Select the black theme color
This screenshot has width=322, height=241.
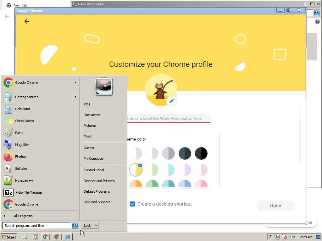[201, 153]
